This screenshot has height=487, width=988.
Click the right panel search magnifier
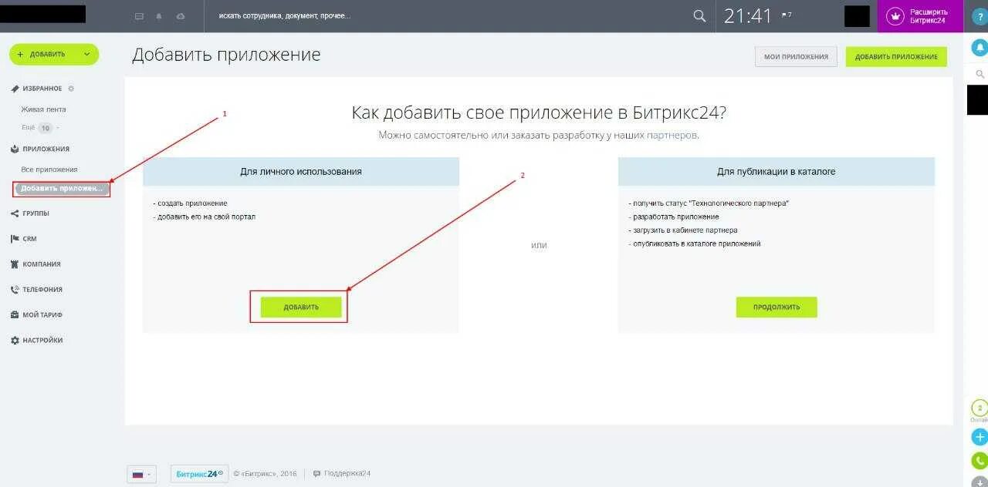coord(980,74)
